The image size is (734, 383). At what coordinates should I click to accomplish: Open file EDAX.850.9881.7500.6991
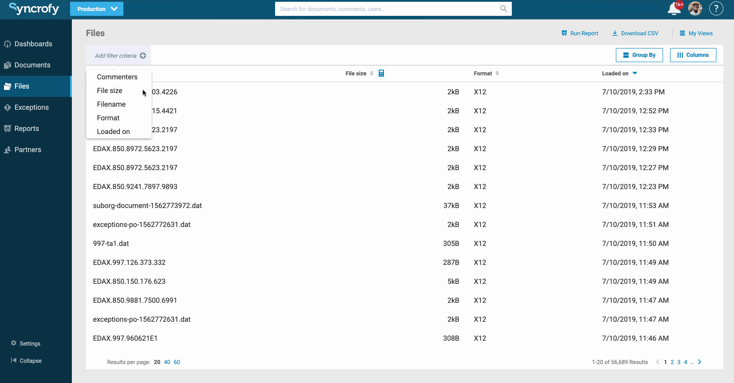tap(135, 300)
